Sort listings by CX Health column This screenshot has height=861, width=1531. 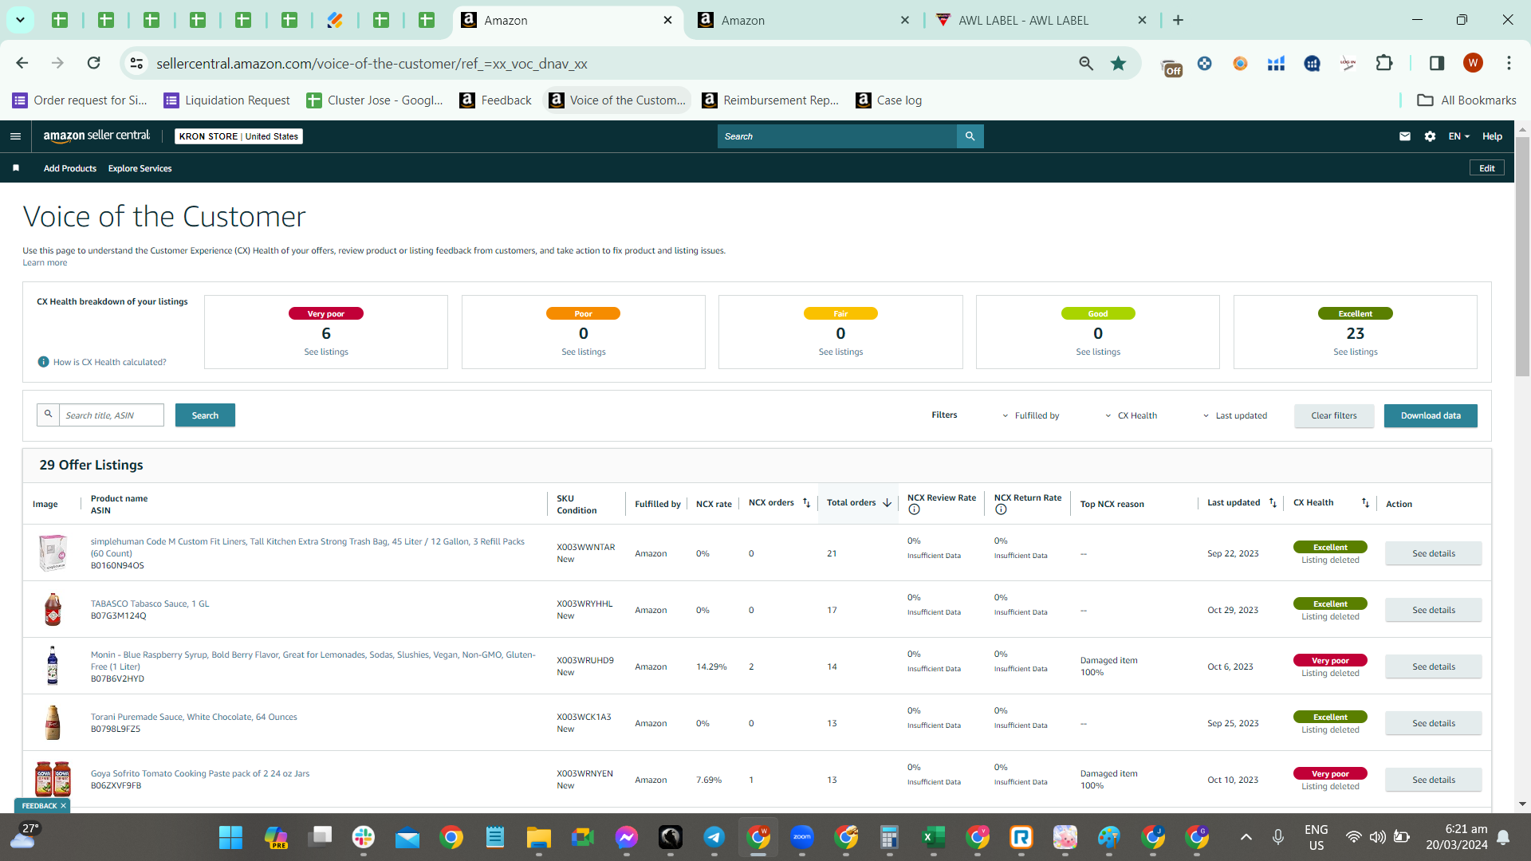1365,503
